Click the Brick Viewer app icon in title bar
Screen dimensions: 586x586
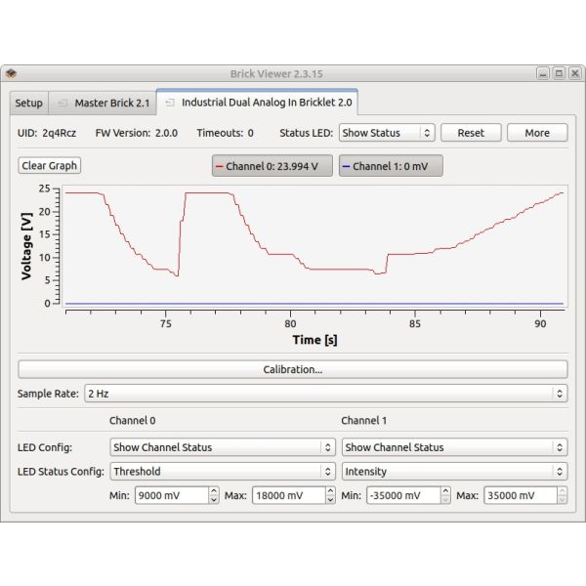[11, 73]
